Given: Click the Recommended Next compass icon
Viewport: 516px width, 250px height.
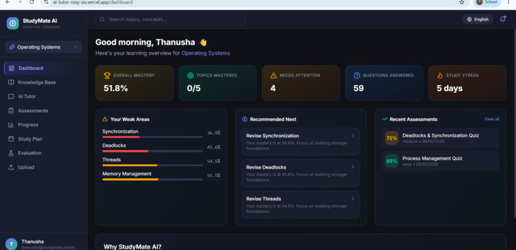Looking at the screenshot, I should (245, 119).
